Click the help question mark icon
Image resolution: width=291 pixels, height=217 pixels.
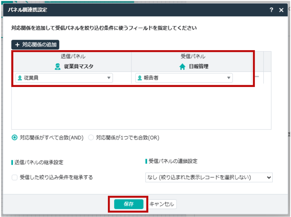271,10
